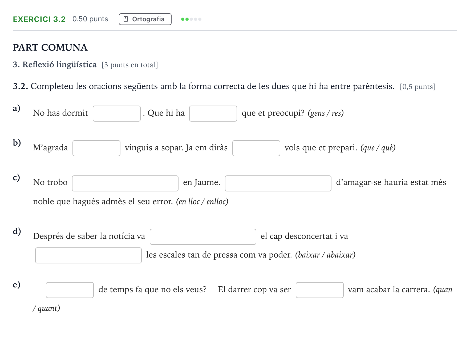Image resolution: width=470 pixels, height=337 pixels.
Task: Focus blank after 'No trobo'
Action: (x=125, y=183)
